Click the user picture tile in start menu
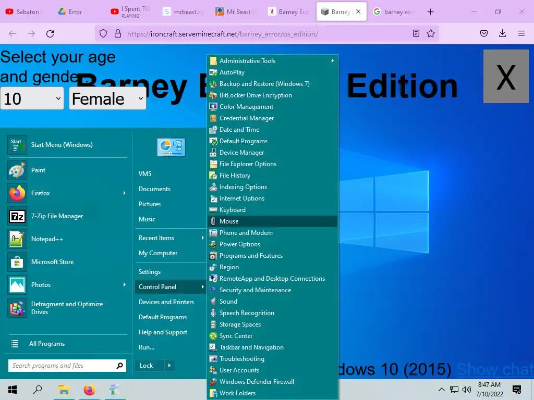Viewport: 534px width, 400px height. pyautogui.click(x=171, y=147)
